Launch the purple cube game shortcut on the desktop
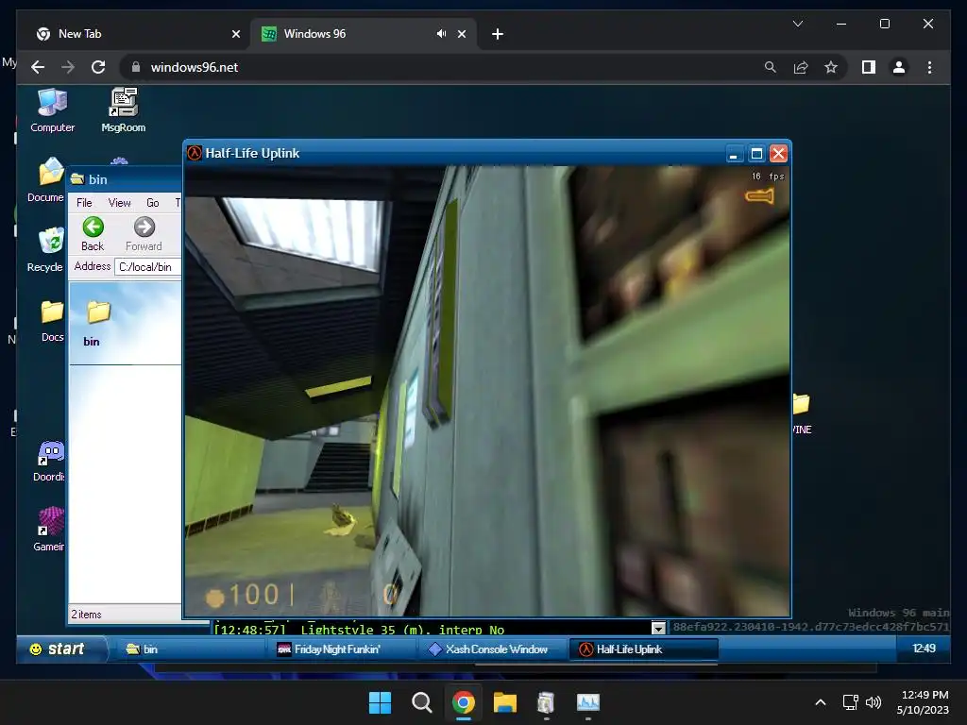The height and width of the screenshot is (725, 967). point(51,529)
